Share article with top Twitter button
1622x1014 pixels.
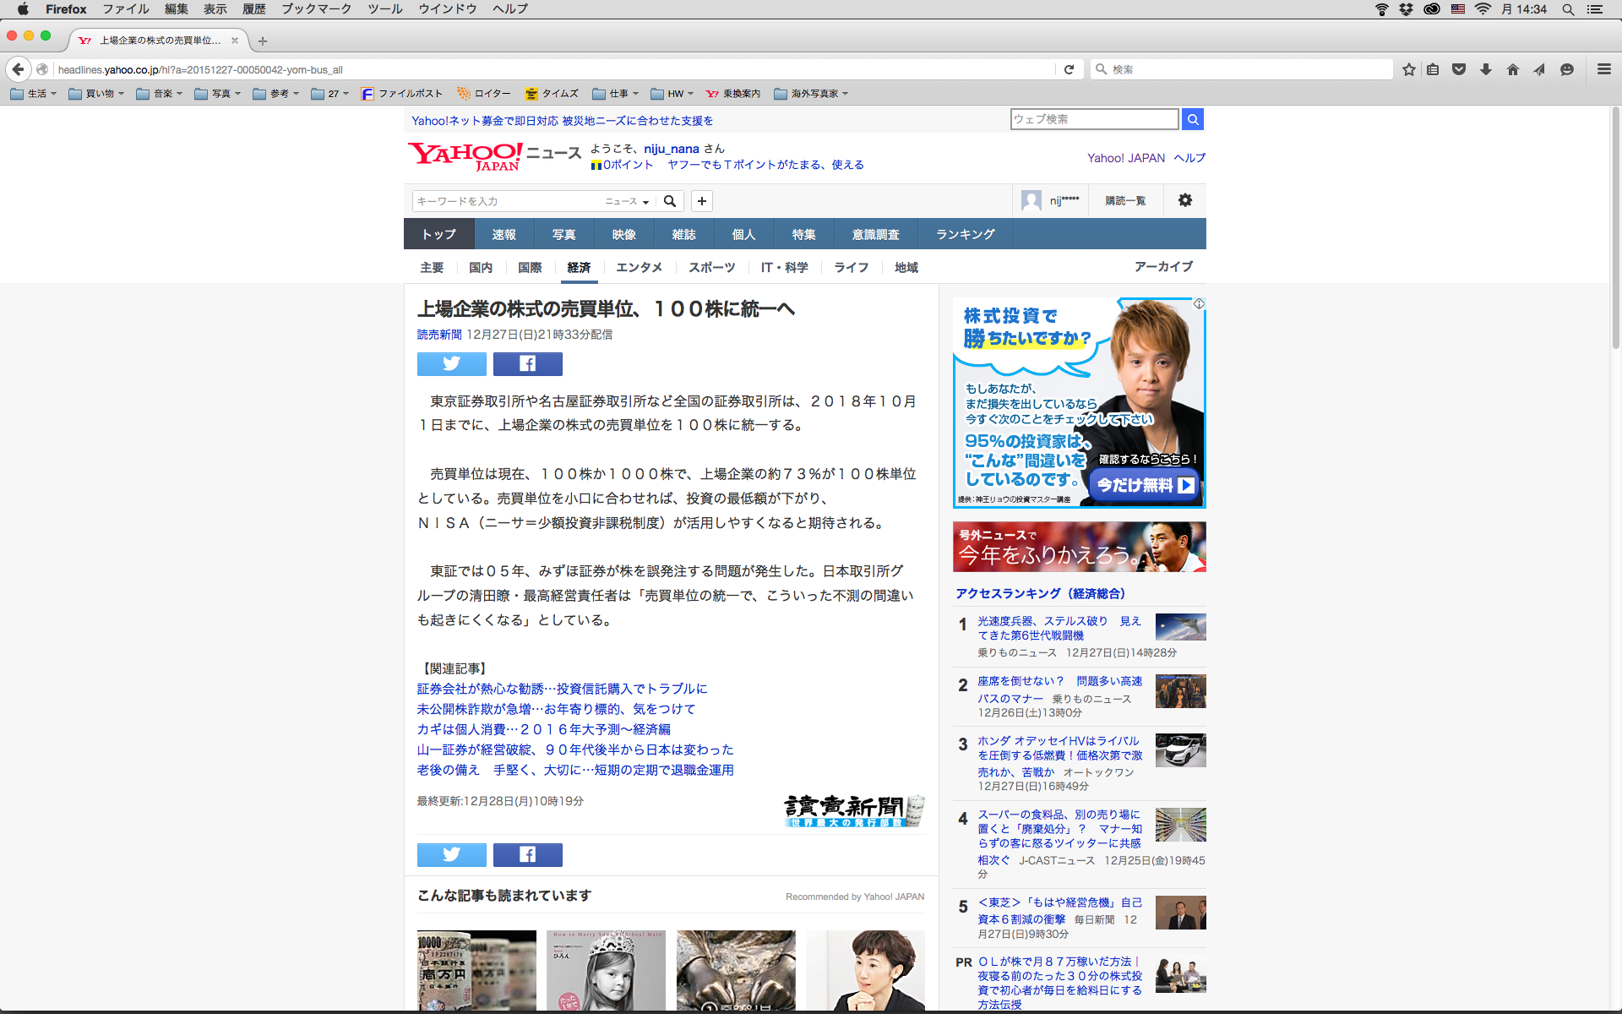tap(451, 363)
